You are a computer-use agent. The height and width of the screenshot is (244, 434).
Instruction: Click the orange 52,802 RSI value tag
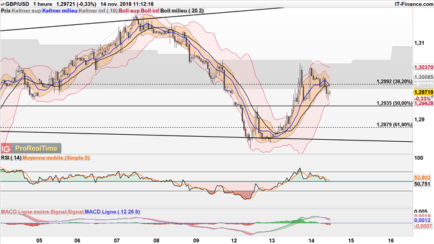pos(423,178)
